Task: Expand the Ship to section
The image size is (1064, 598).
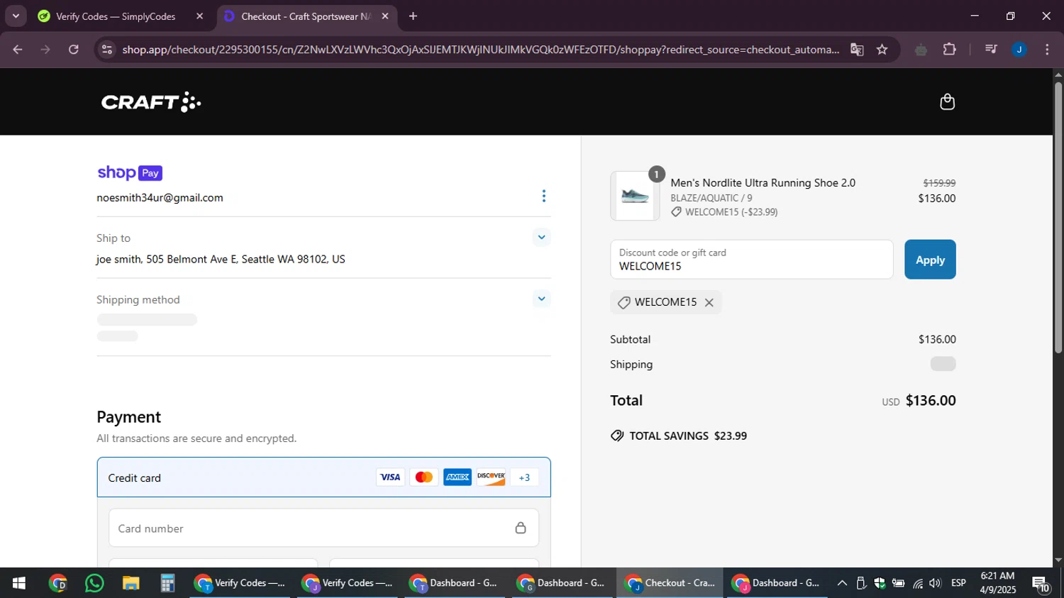Action: click(x=541, y=238)
